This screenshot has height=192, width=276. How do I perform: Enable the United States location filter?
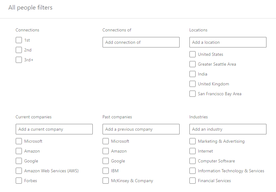point(192,54)
